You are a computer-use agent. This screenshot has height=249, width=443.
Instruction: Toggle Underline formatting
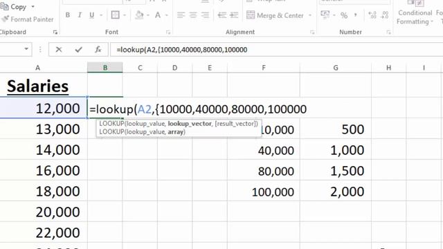click(91, 15)
